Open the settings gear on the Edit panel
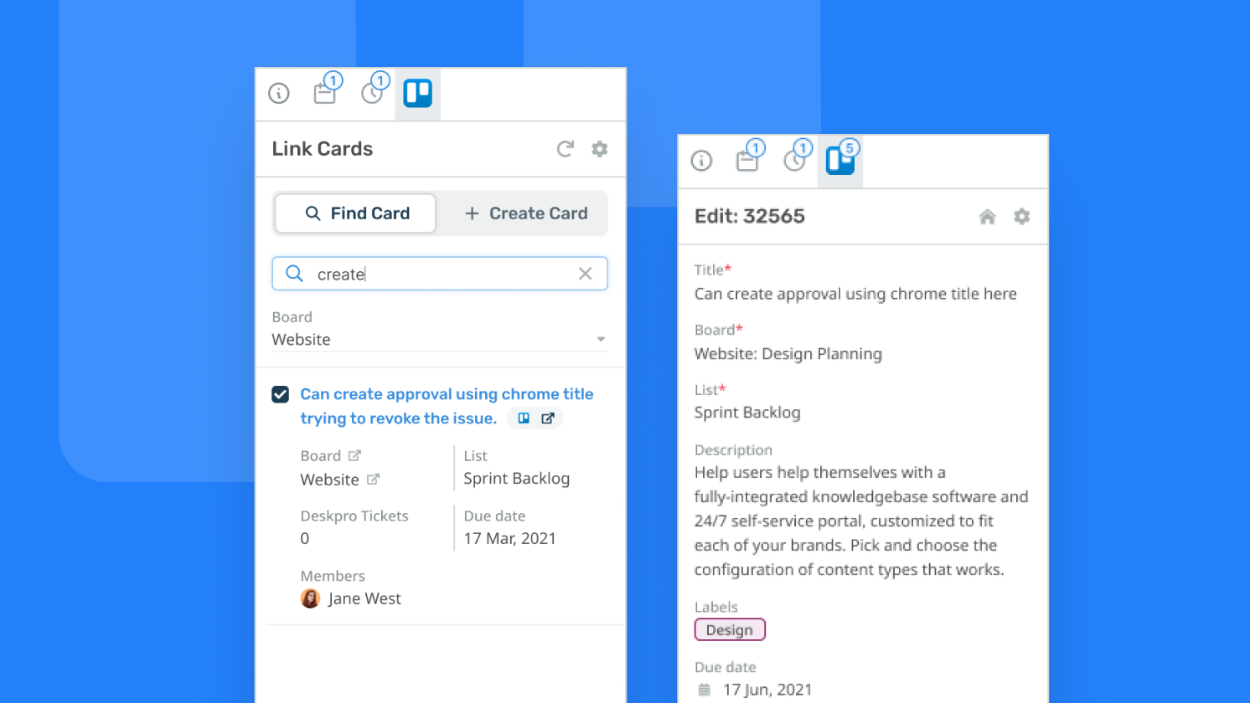The height and width of the screenshot is (703, 1250). pyautogui.click(x=1021, y=216)
